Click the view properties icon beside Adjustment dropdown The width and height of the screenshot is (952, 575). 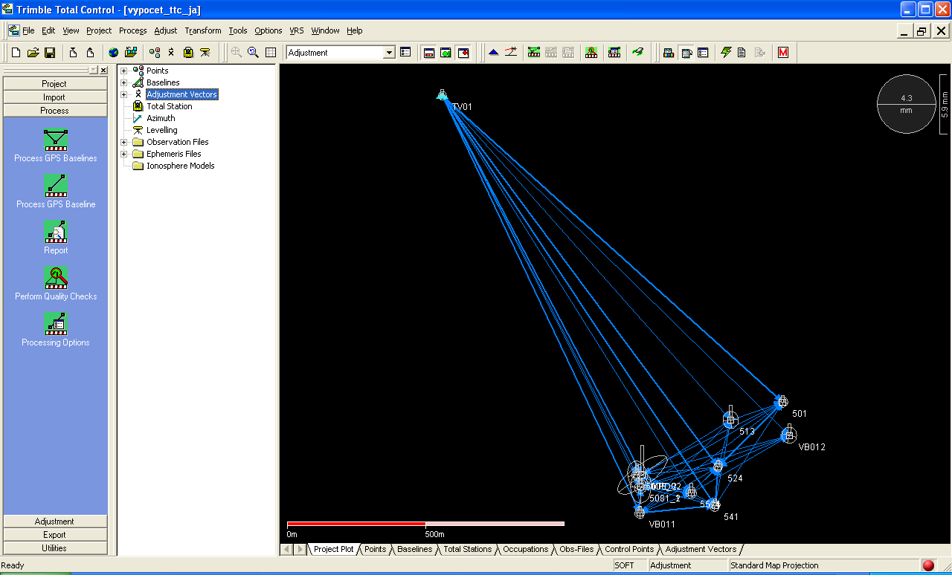pyautogui.click(x=405, y=53)
